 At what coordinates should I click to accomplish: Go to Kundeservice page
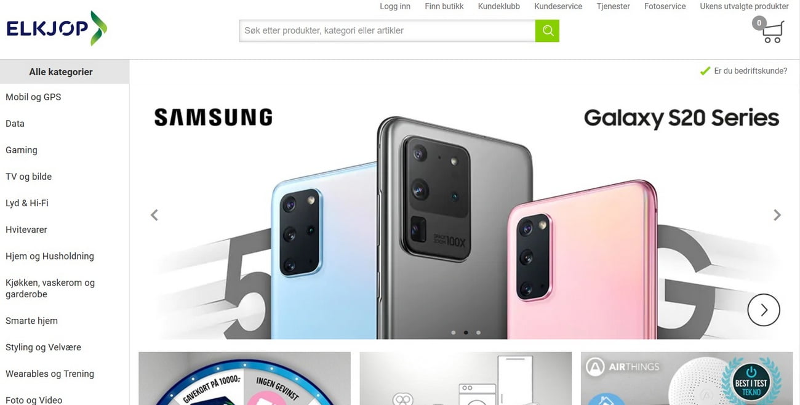(x=558, y=6)
